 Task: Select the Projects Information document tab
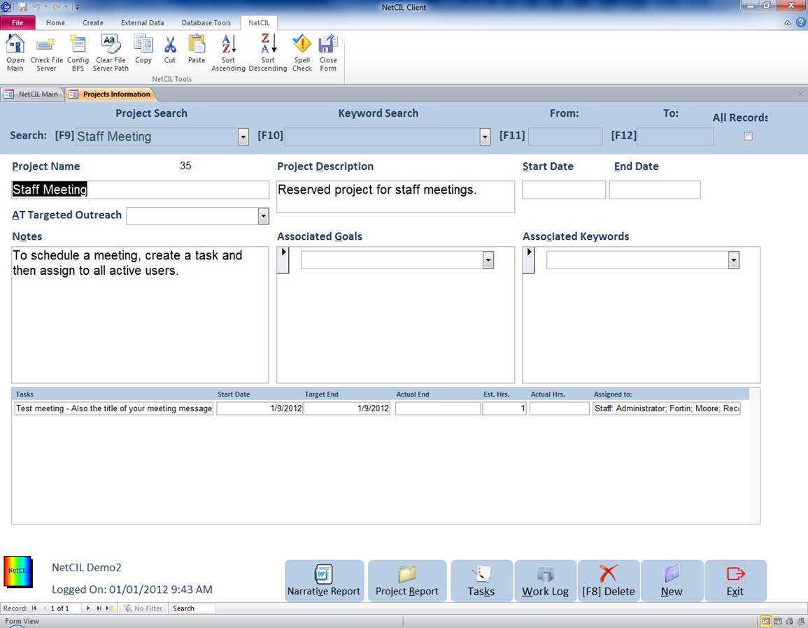111,94
